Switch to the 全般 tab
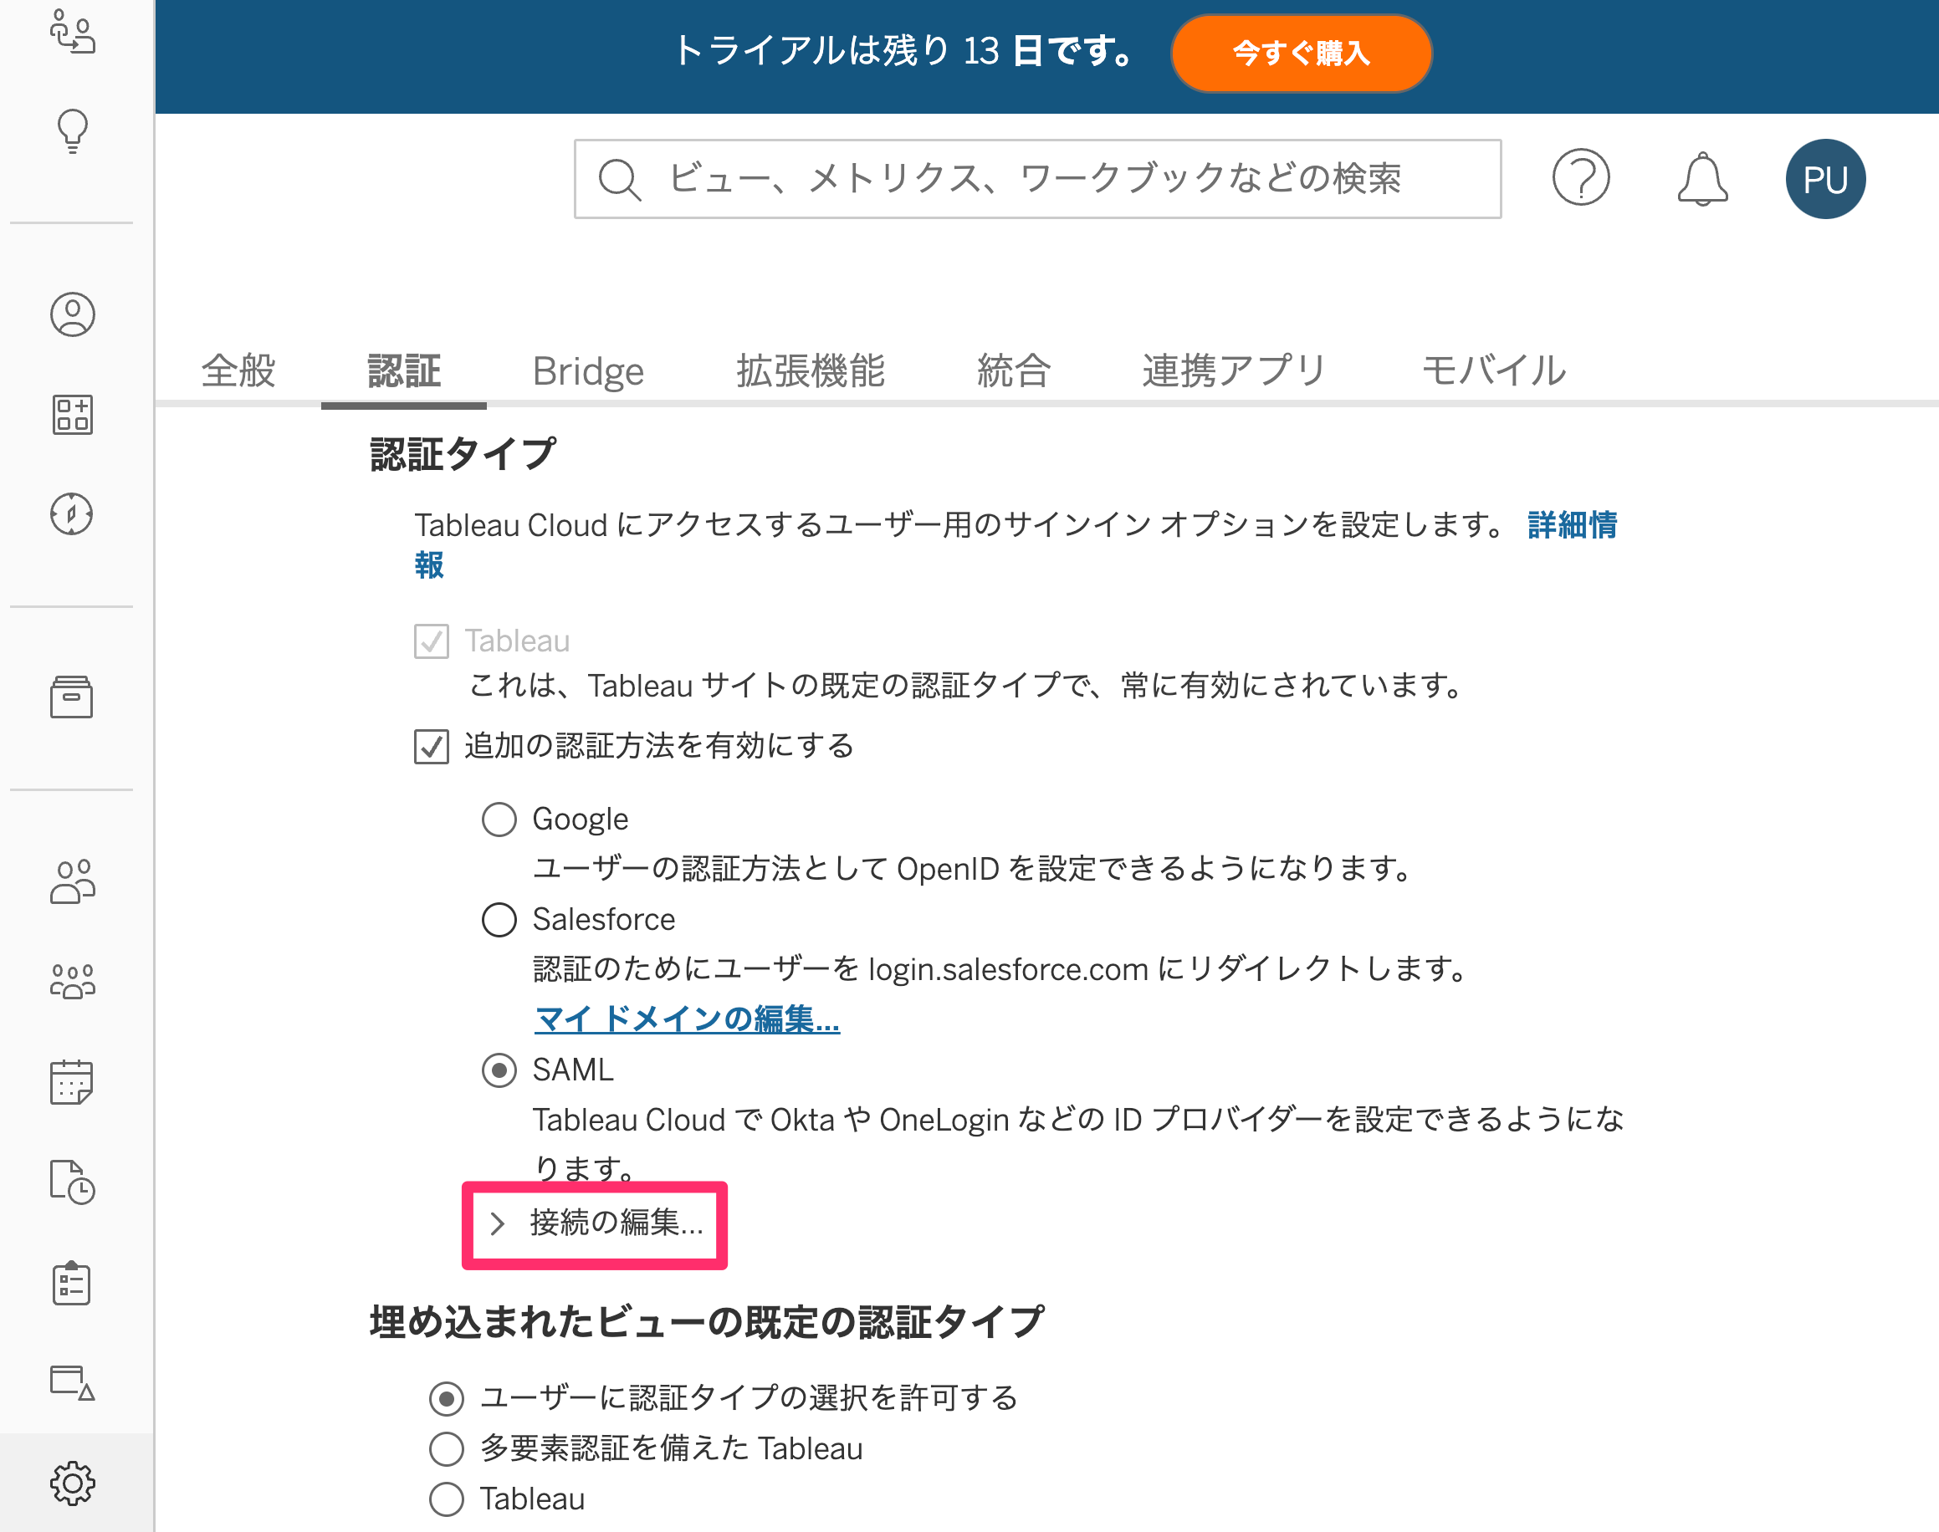1939x1532 pixels. (238, 370)
